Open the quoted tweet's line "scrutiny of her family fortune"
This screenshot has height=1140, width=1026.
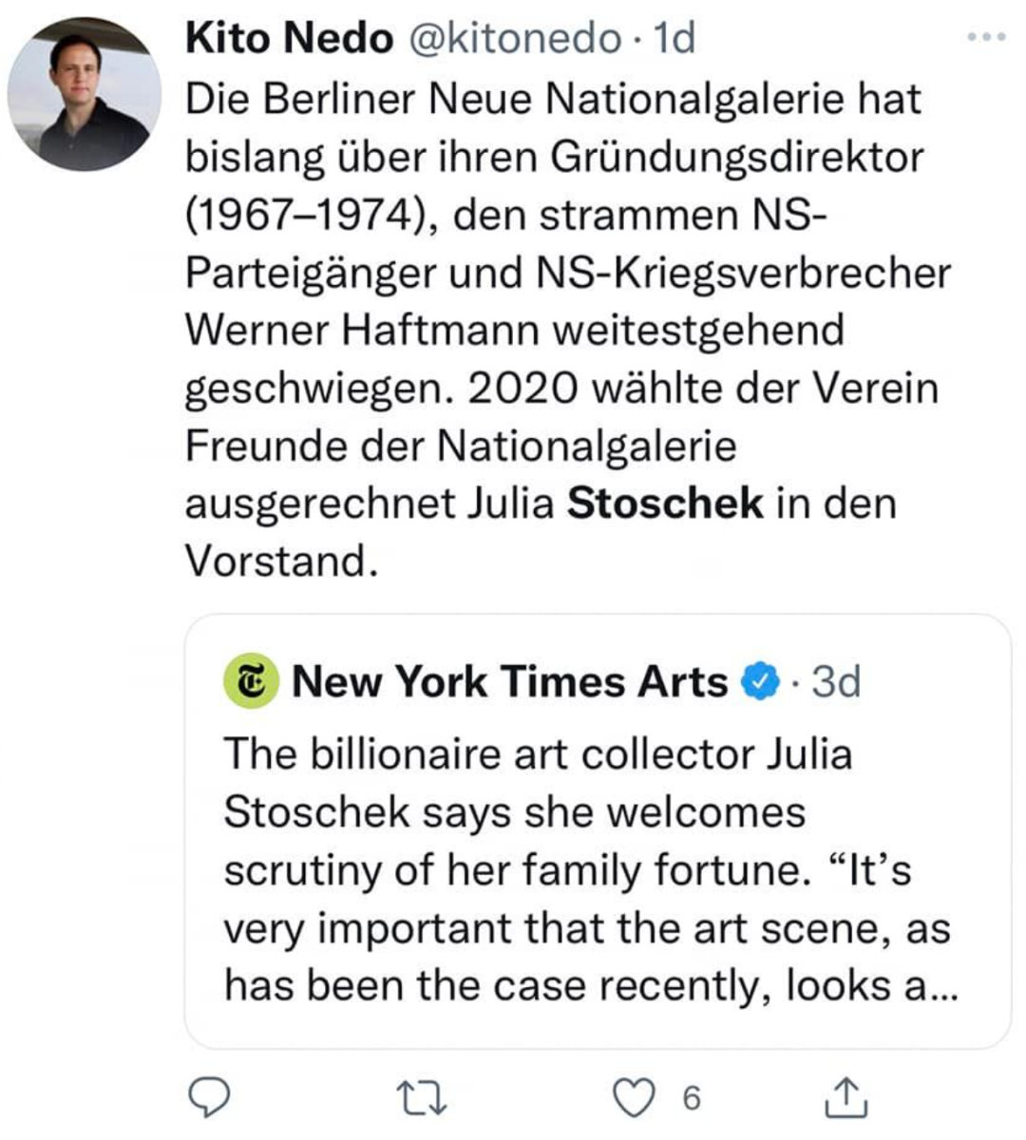(513, 870)
